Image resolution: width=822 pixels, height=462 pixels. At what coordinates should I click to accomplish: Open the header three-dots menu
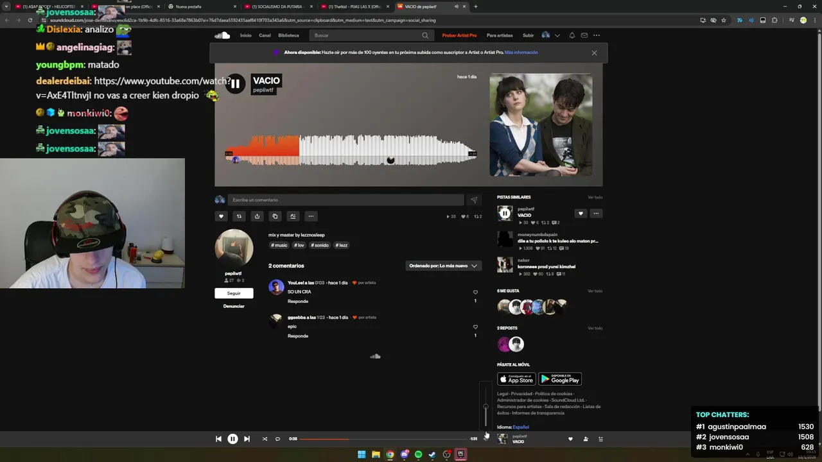(x=597, y=35)
